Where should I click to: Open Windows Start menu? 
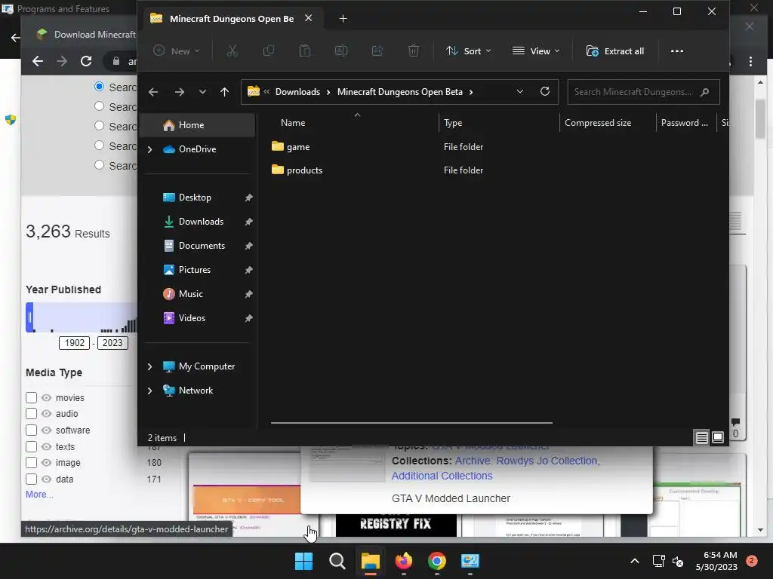pos(303,561)
